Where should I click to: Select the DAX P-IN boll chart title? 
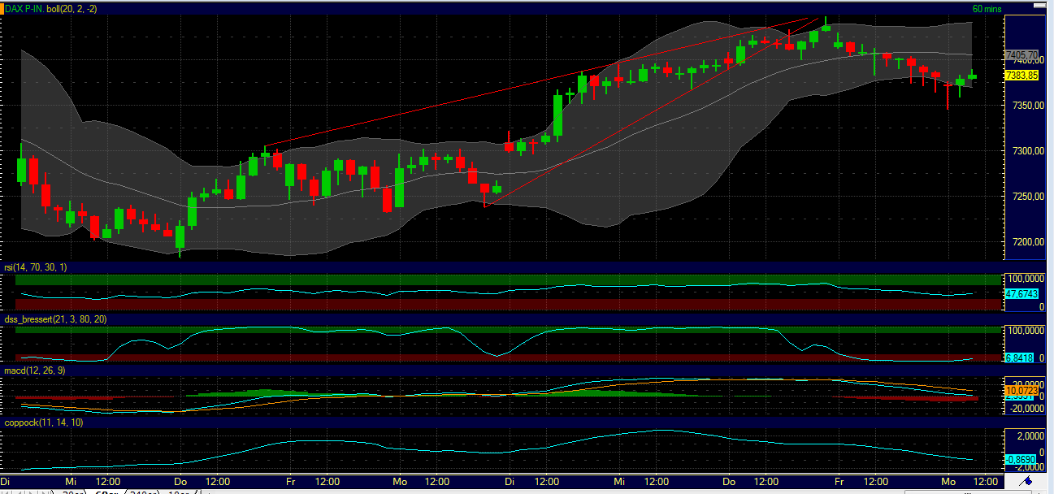[50, 8]
